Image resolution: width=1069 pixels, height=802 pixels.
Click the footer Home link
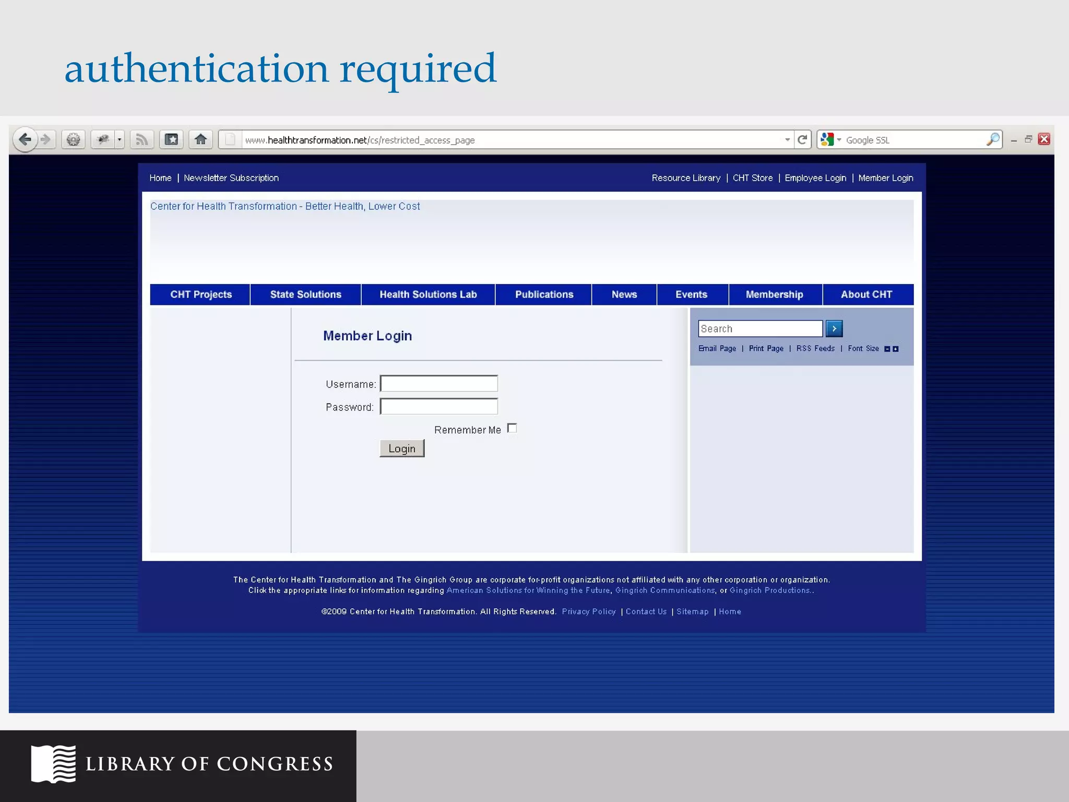click(730, 611)
